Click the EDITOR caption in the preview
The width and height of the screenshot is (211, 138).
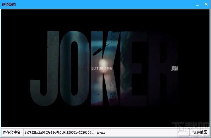coord(97,68)
